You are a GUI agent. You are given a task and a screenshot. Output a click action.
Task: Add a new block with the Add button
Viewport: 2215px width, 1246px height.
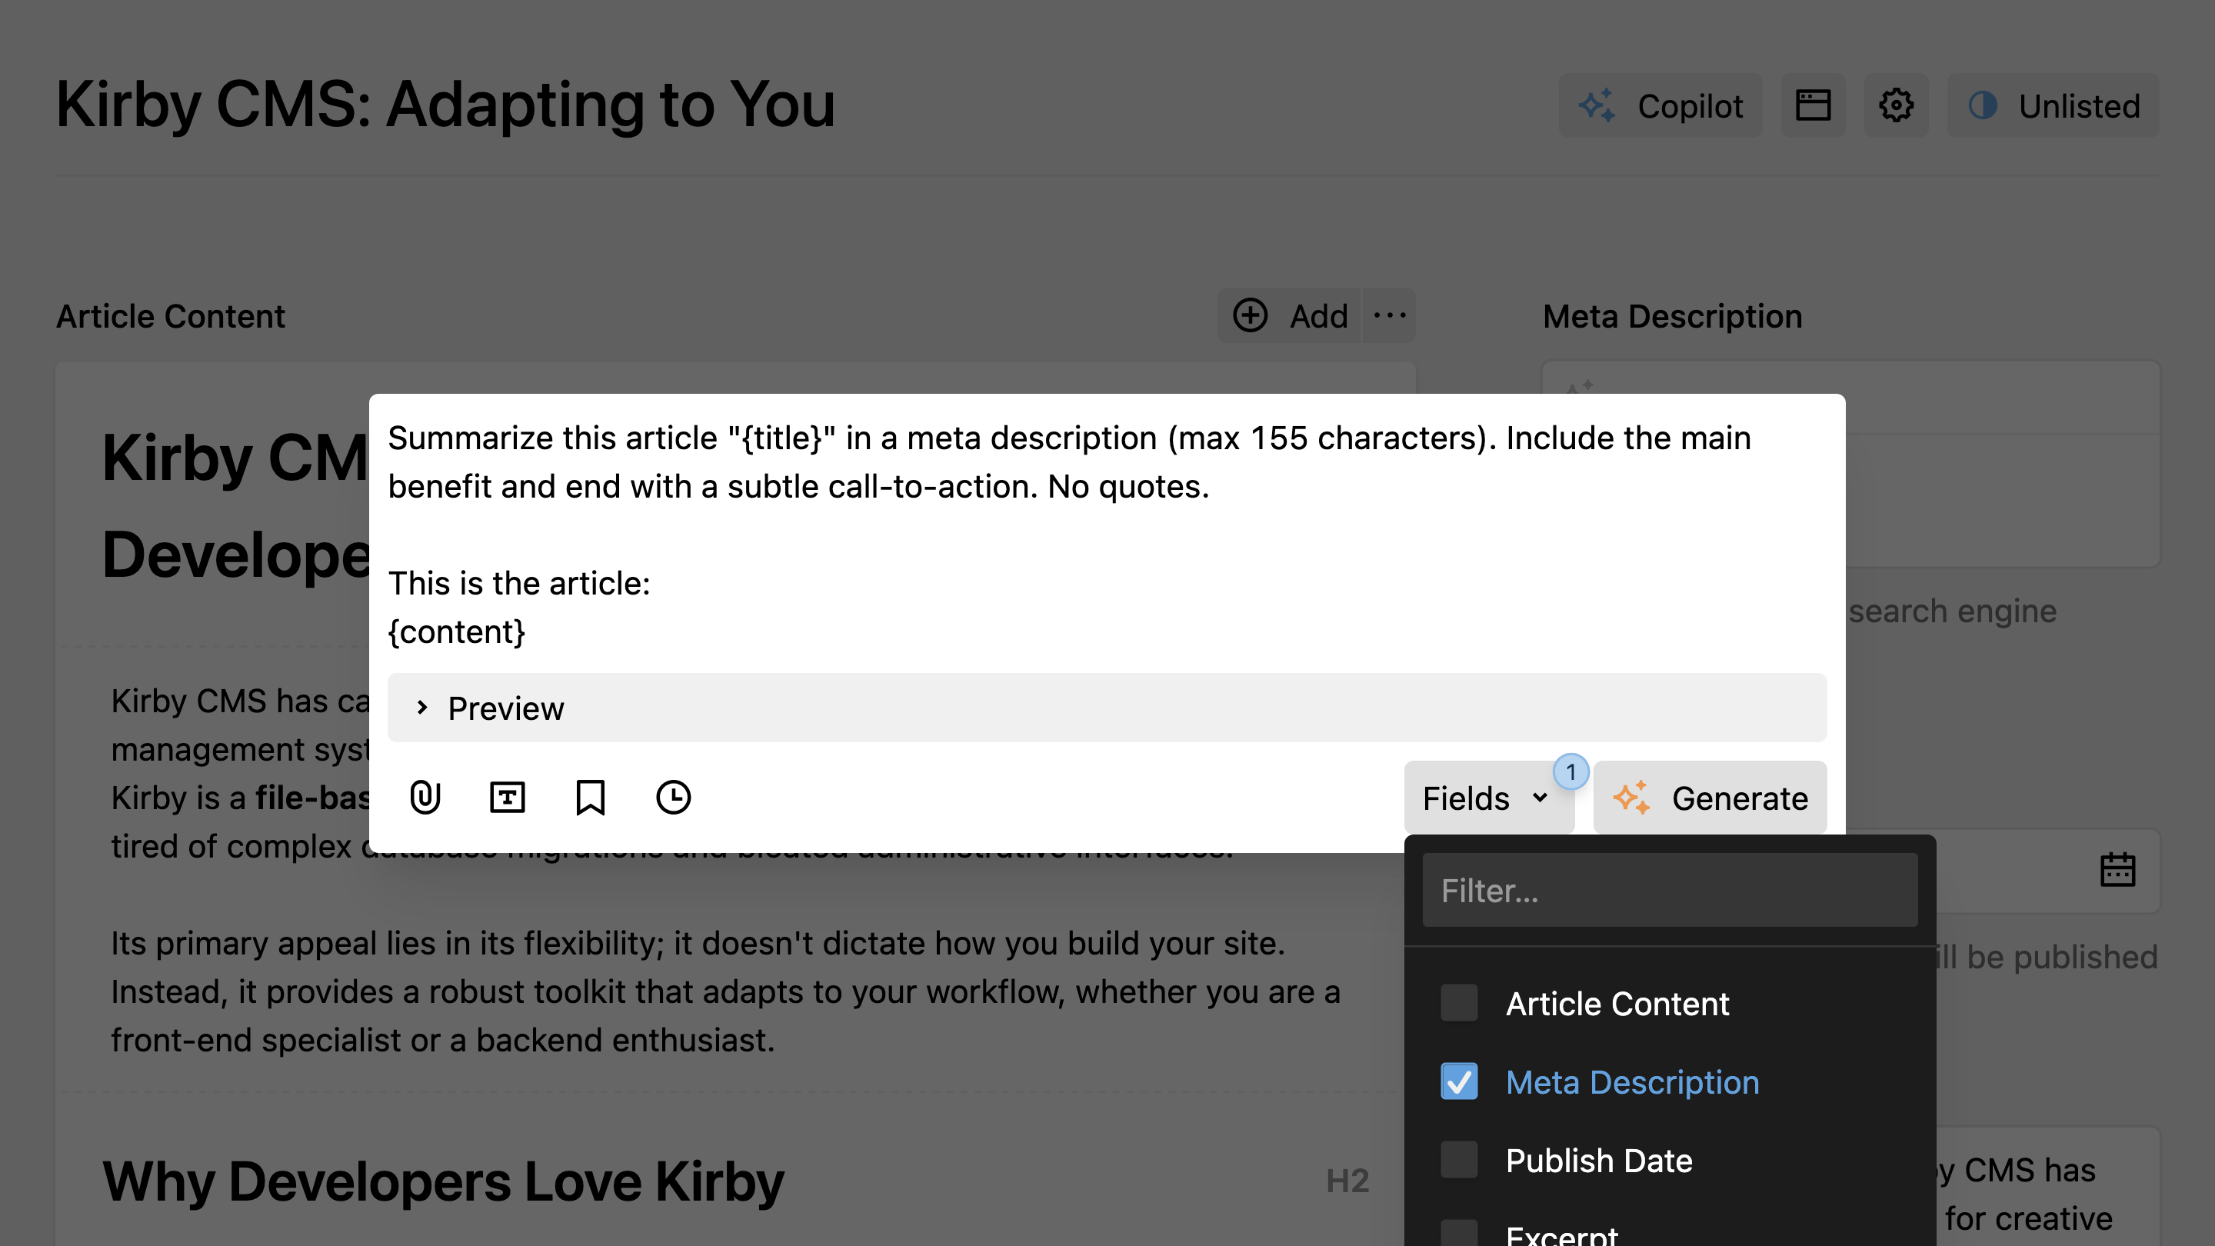1290,315
